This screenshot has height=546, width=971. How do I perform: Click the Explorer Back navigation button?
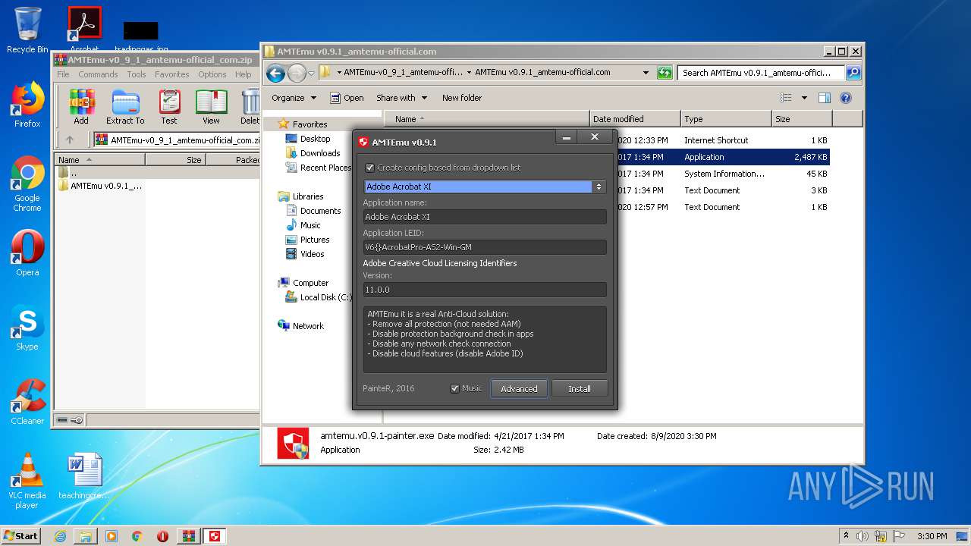click(275, 73)
